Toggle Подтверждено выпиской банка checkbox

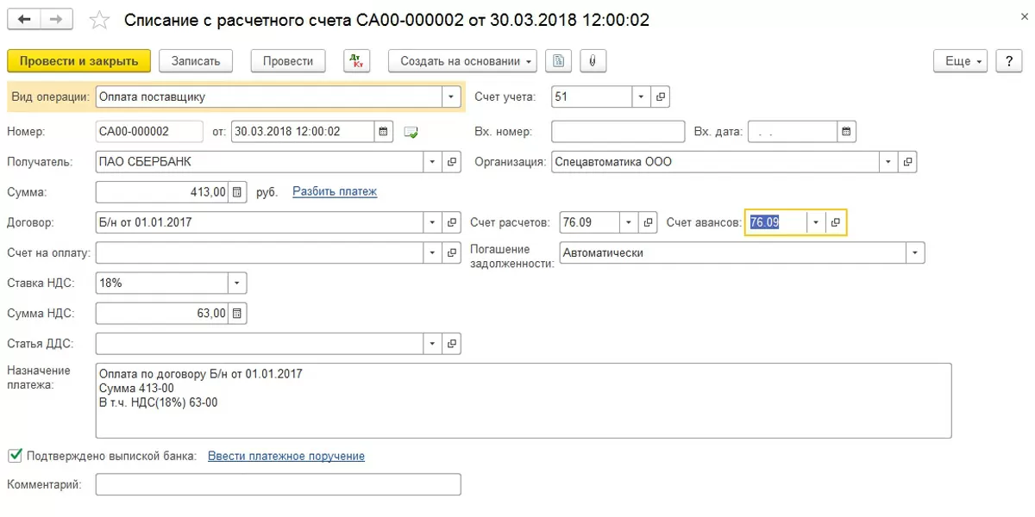[15, 455]
